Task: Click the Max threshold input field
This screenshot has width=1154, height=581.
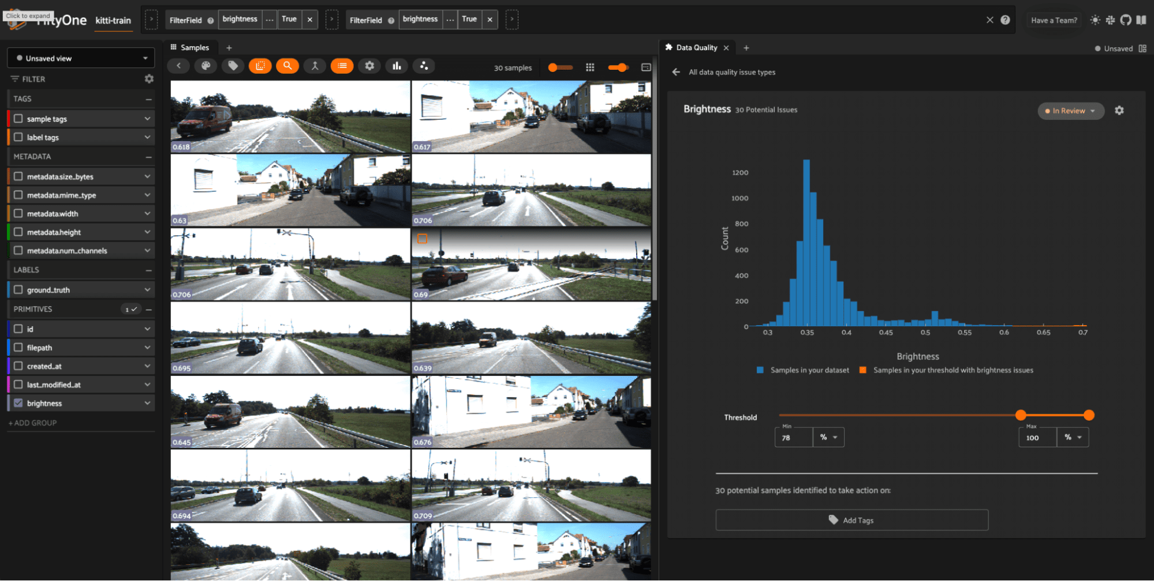Action: click(1038, 437)
